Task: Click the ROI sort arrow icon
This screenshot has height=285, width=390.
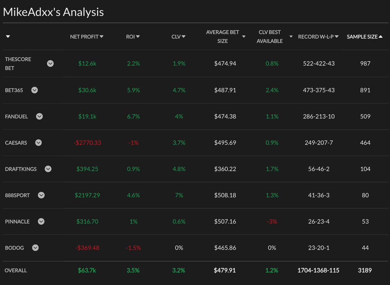Action: [x=138, y=37]
